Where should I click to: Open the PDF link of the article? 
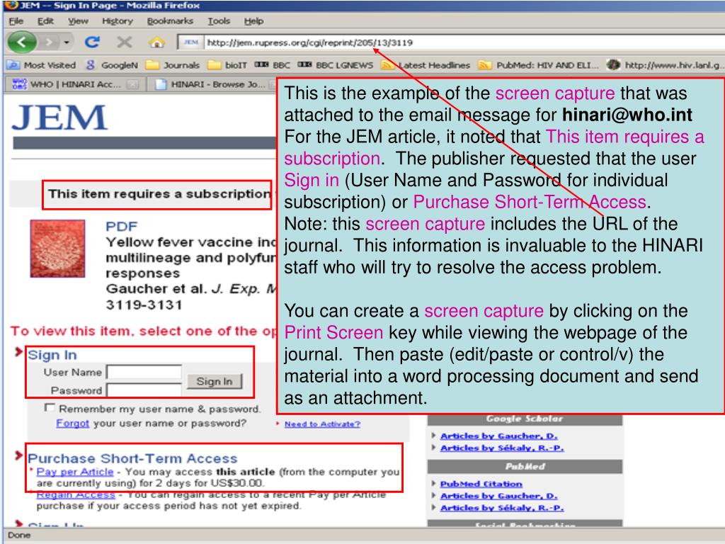[x=121, y=227]
